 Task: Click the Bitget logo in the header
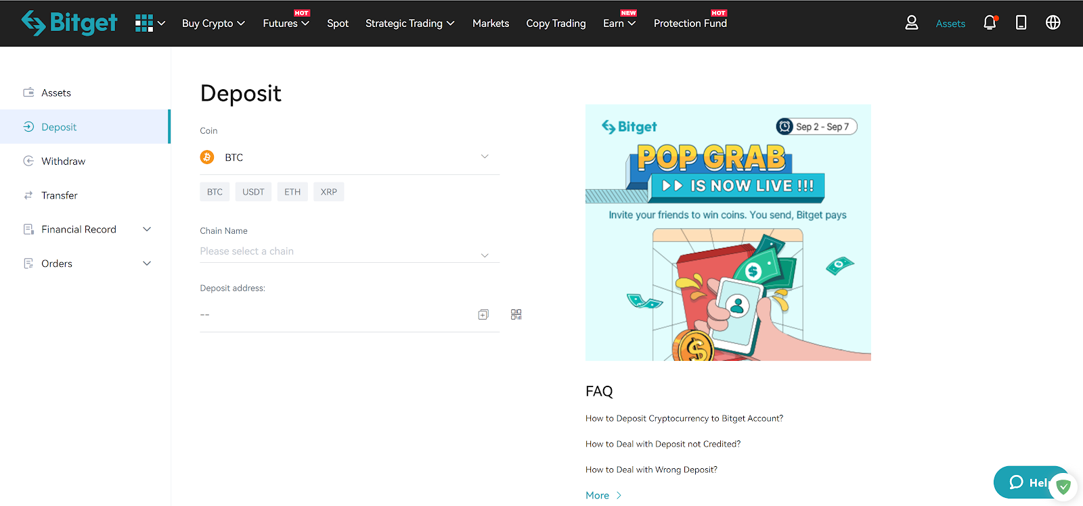tap(69, 23)
